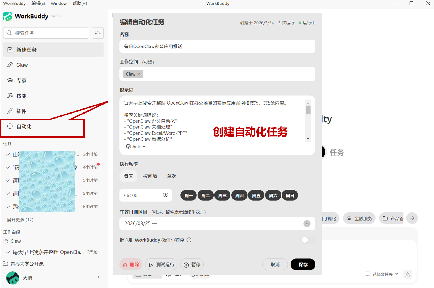The width and height of the screenshot is (434, 288).
Task: Toggle the 周三 day button
Action: [222, 195]
